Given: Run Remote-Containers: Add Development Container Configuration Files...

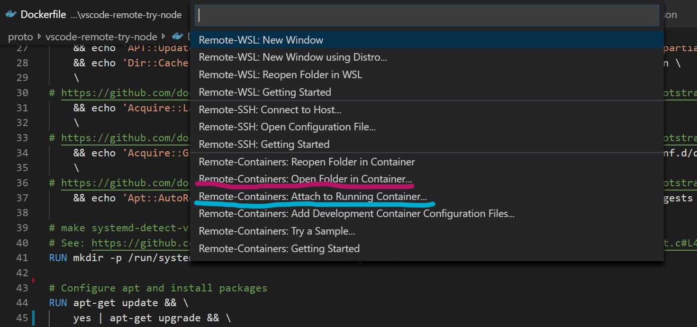Looking at the screenshot, I should click(x=426, y=214).
